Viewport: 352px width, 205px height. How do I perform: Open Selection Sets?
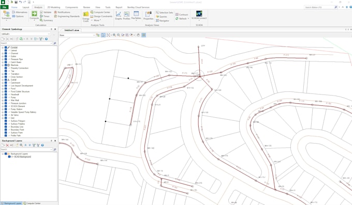tap(164, 12)
